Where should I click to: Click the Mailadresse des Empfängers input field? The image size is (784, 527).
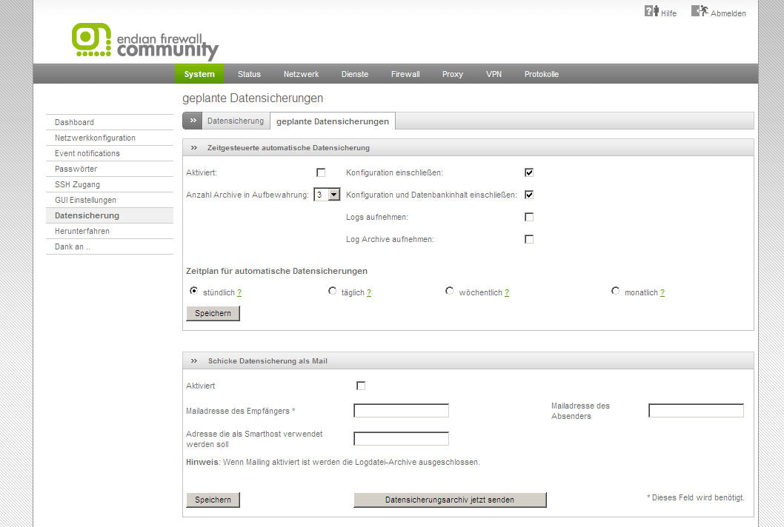point(401,411)
